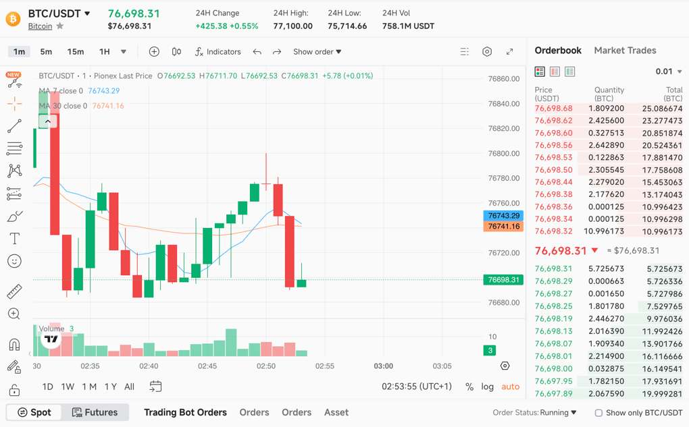Image resolution: width=689 pixels, height=427 pixels.
Task: Favorite Bitcoin with the star icon
Action: (59, 26)
